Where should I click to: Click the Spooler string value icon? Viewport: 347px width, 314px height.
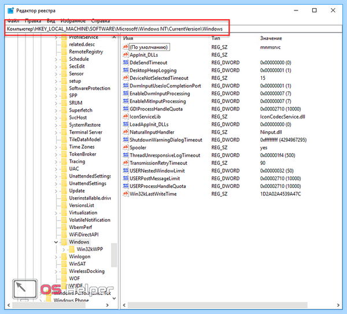[125, 147]
